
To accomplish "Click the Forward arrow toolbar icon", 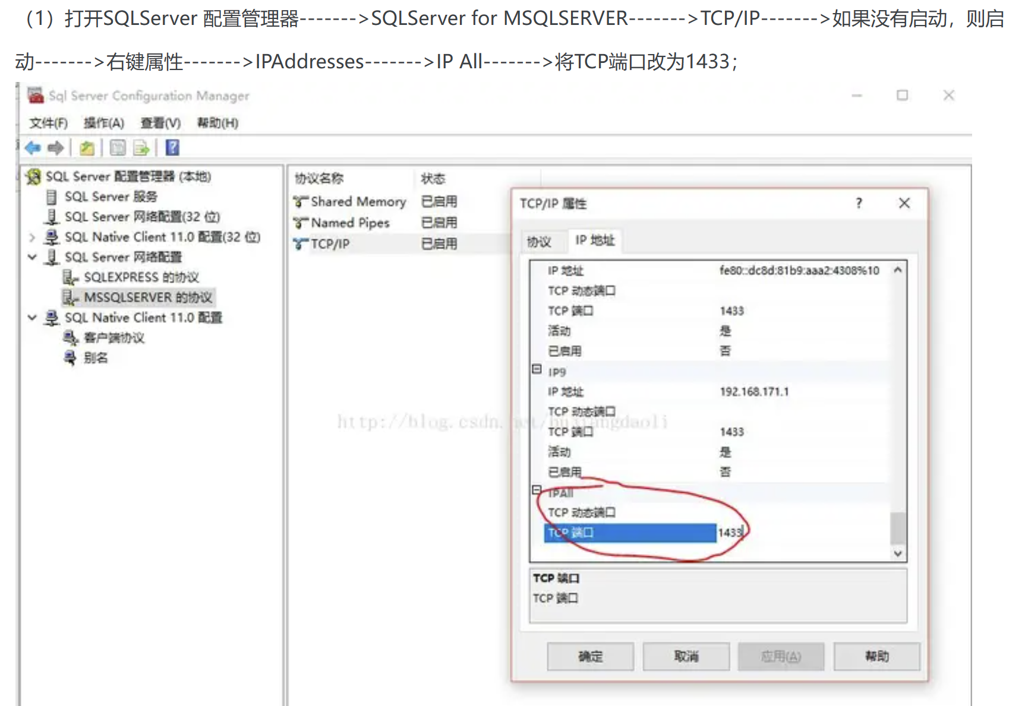I will [56, 148].
